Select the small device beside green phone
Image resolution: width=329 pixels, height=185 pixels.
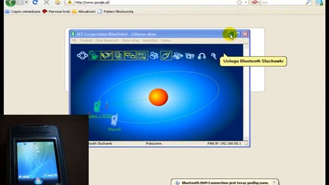coord(106,105)
